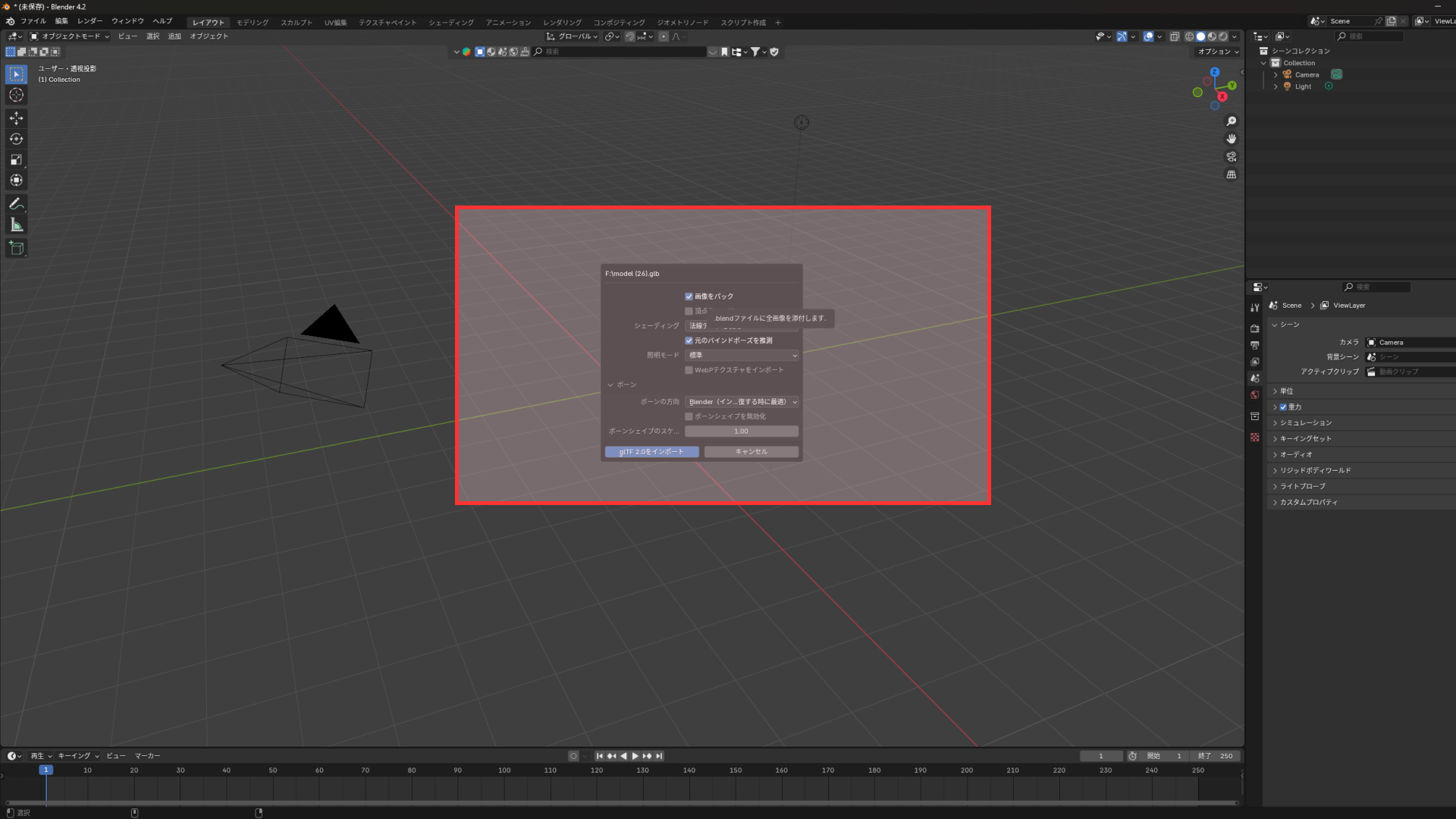
Task: Toggle viewport gizmo visibility
Action: 1122,36
